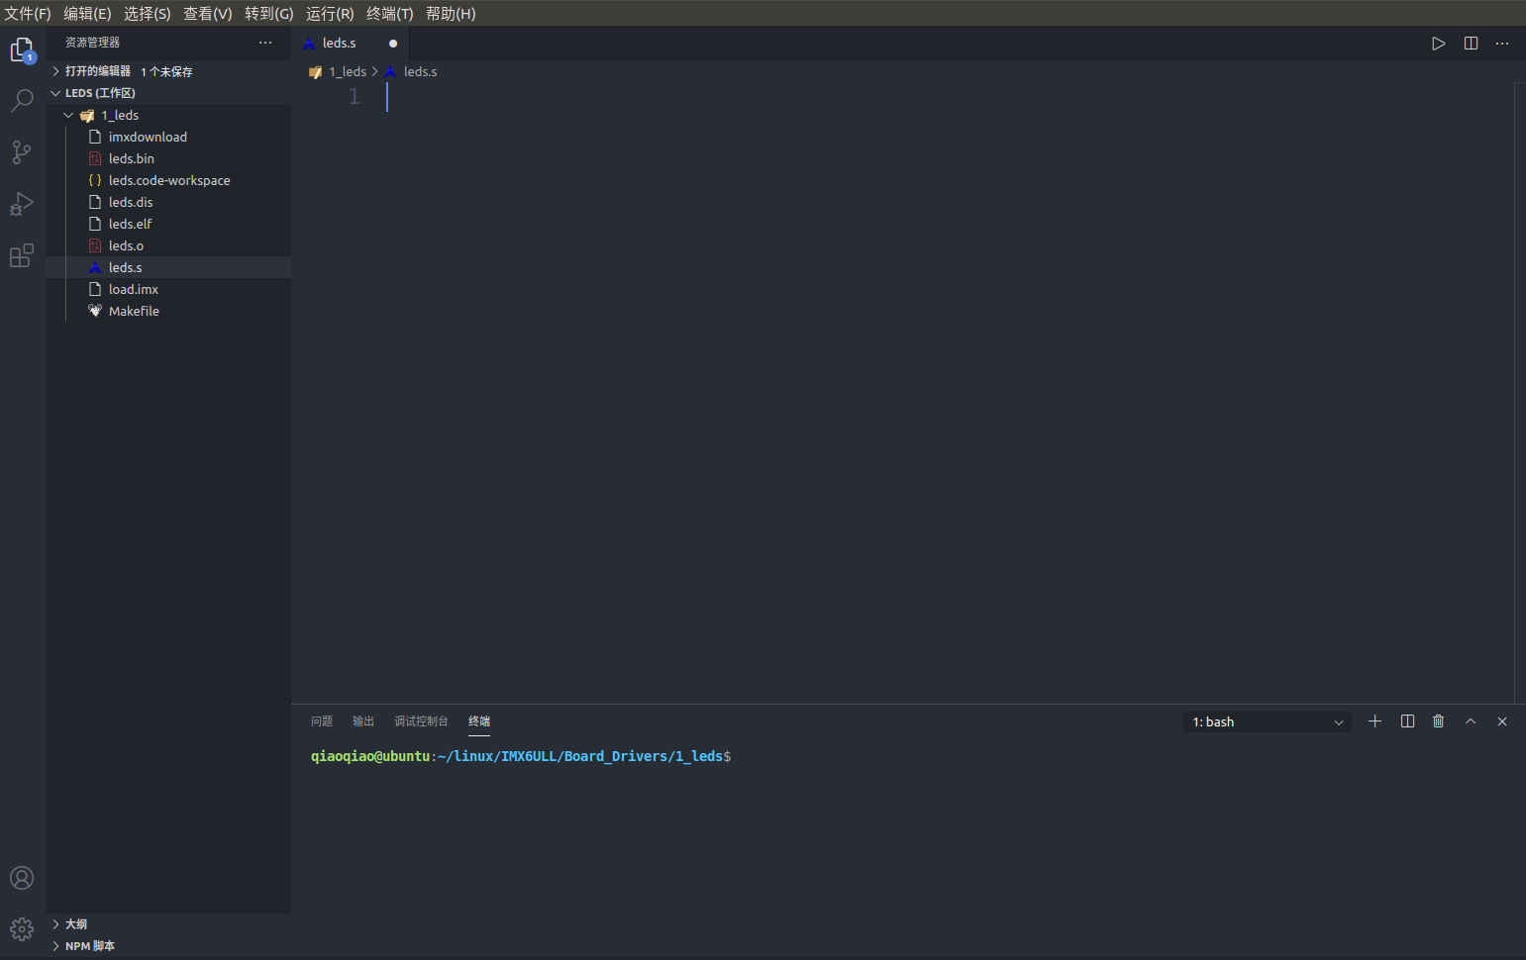Select the leds.s editor tab

tap(351, 44)
